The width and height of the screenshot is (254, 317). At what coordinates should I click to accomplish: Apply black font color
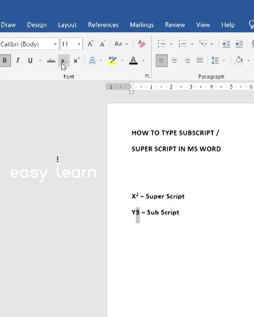coord(133,60)
